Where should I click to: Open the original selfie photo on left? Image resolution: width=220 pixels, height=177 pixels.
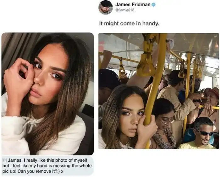tap(47, 94)
